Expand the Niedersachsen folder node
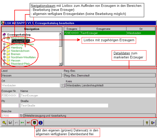This screenshot has height=139, width=157. [x=4, y=51]
